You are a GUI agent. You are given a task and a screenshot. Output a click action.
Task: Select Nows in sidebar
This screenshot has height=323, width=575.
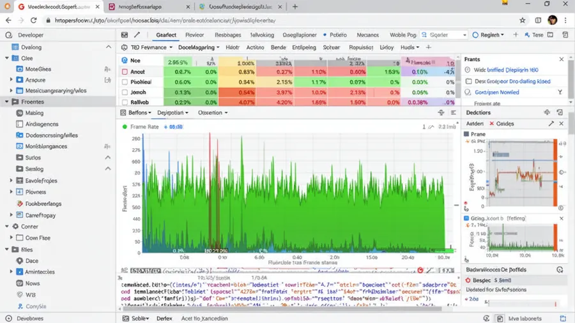click(x=33, y=283)
